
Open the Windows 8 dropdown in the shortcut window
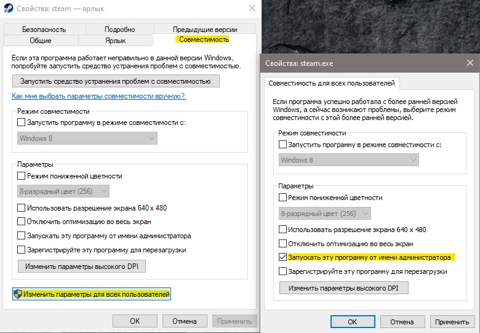(87, 138)
